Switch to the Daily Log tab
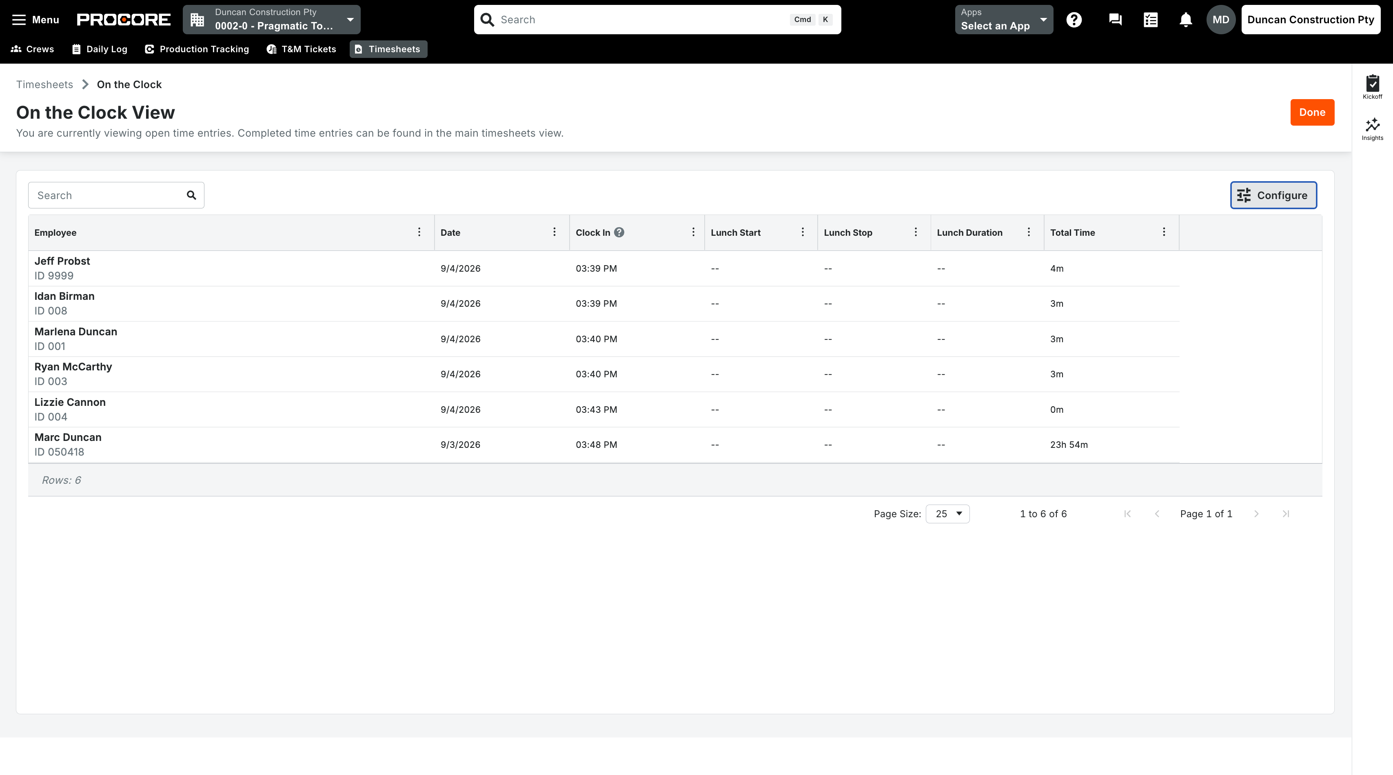This screenshot has width=1393, height=775. pos(100,49)
